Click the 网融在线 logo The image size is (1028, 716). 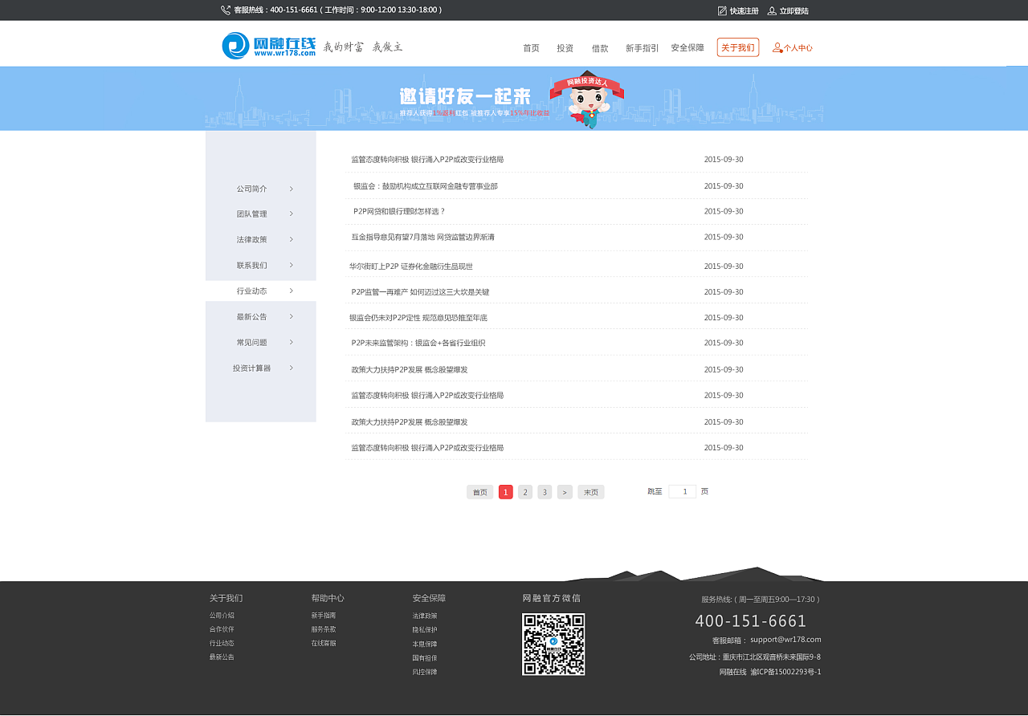[x=268, y=44]
